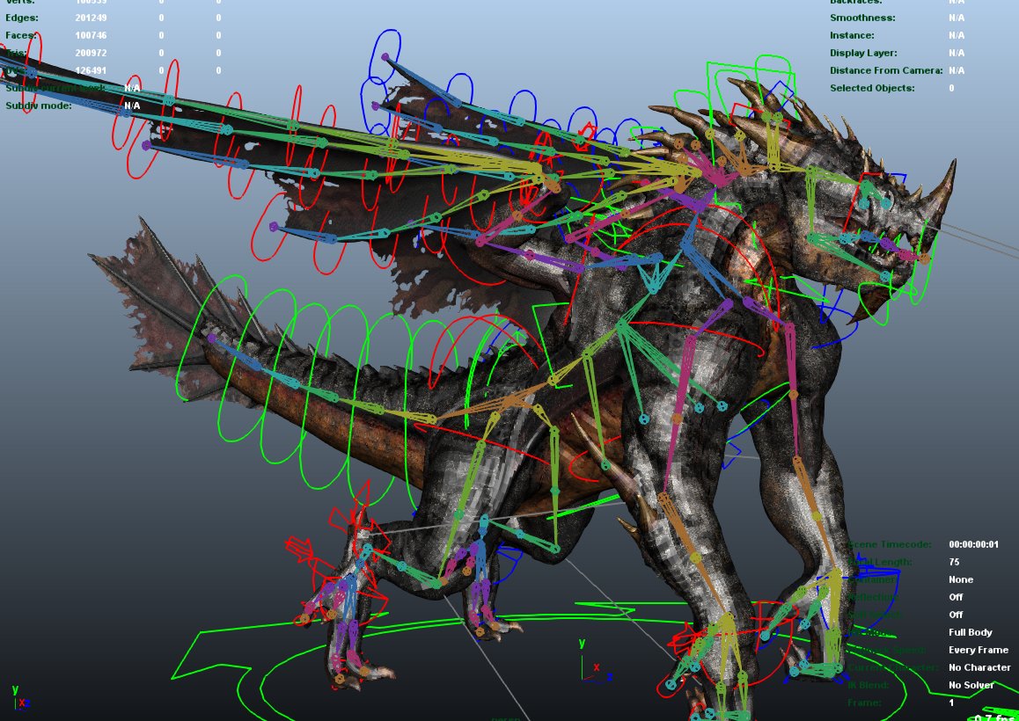Click the "Every Frame" playback speed value
Image resolution: width=1019 pixels, height=721 pixels.
(x=978, y=650)
